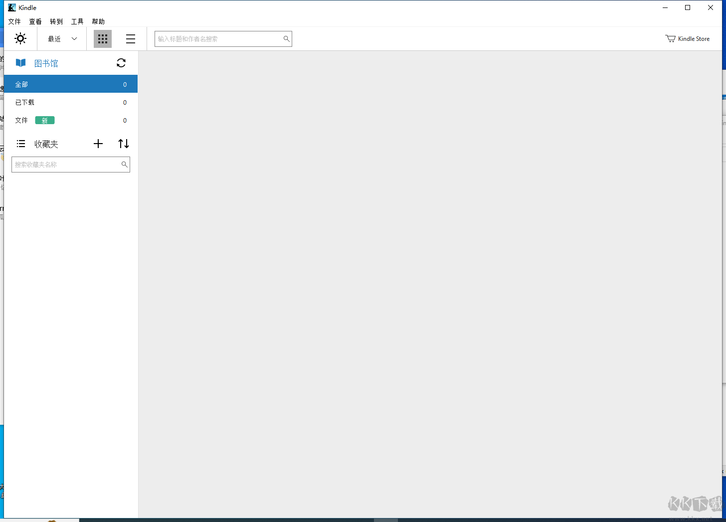
Task: Select the 已下载 category
Action: tap(71, 102)
